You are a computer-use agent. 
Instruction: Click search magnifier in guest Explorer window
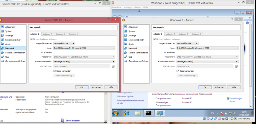click(250, 18)
